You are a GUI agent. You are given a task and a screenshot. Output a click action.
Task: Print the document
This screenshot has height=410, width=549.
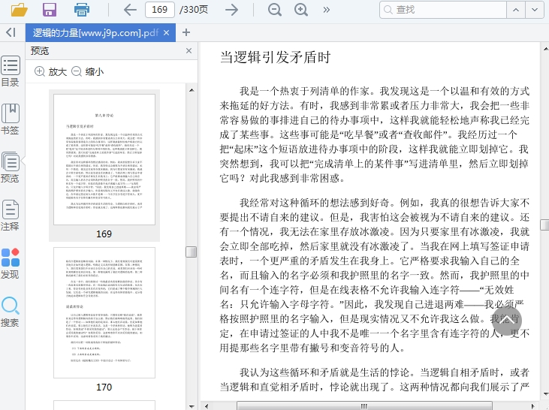82,10
